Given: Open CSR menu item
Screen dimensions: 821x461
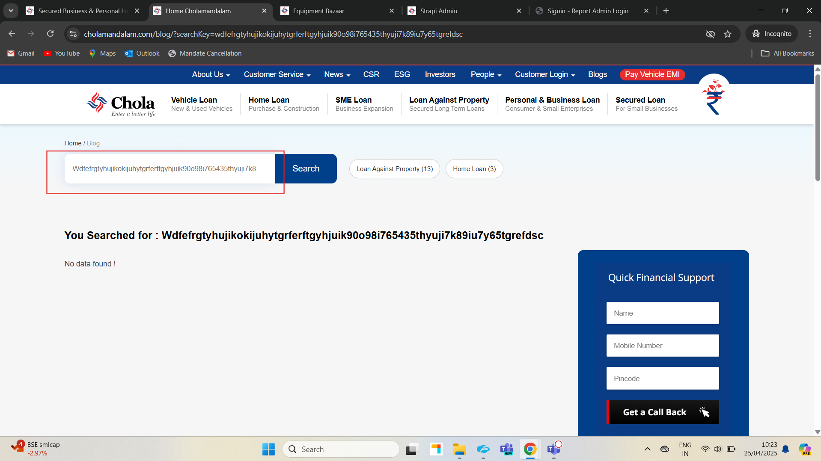Looking at the screenshot, I should click(x=371, y=74).
